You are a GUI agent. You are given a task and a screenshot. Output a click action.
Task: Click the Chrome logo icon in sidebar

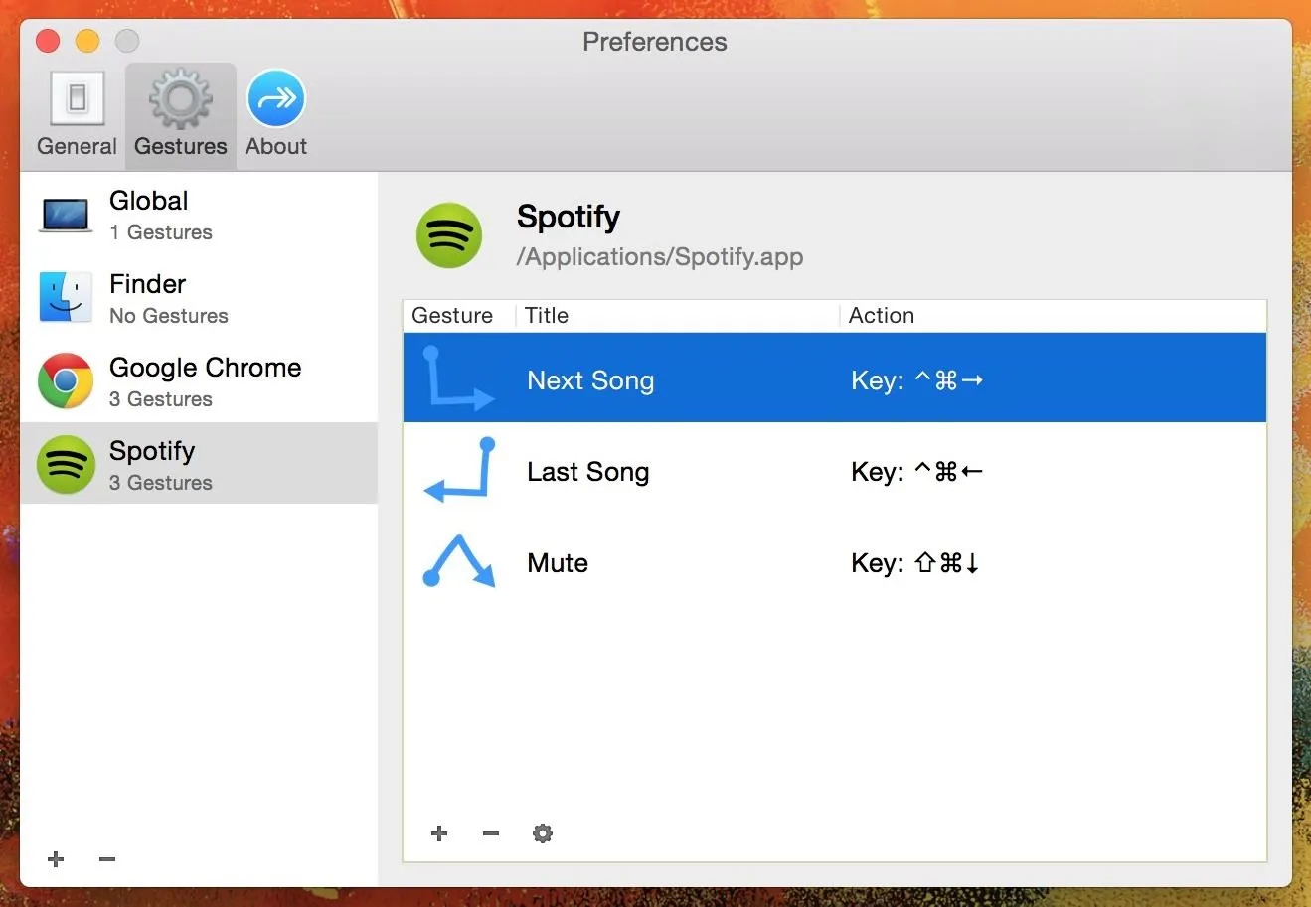point(66,380)
